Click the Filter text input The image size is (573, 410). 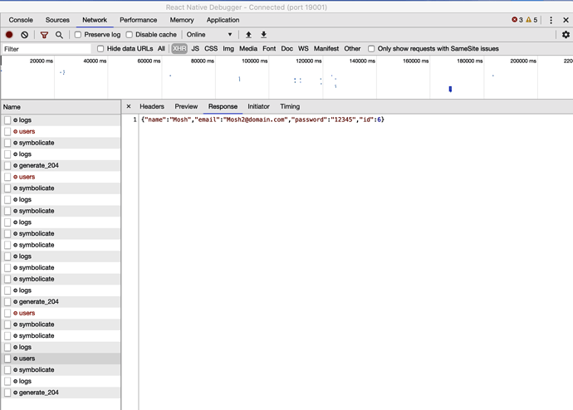(47, 49)
